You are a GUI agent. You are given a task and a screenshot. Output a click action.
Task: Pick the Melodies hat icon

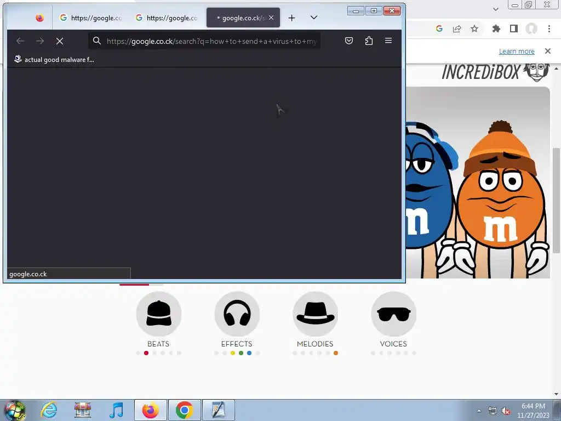(x=315, y=314)
